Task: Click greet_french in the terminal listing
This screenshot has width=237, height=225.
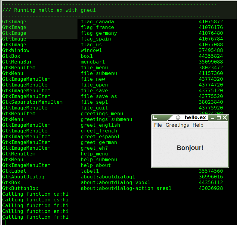Action: [x=99, y=131]
